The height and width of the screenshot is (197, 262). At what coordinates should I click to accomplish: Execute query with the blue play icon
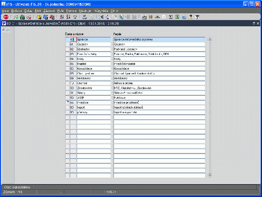click(45, 17)
